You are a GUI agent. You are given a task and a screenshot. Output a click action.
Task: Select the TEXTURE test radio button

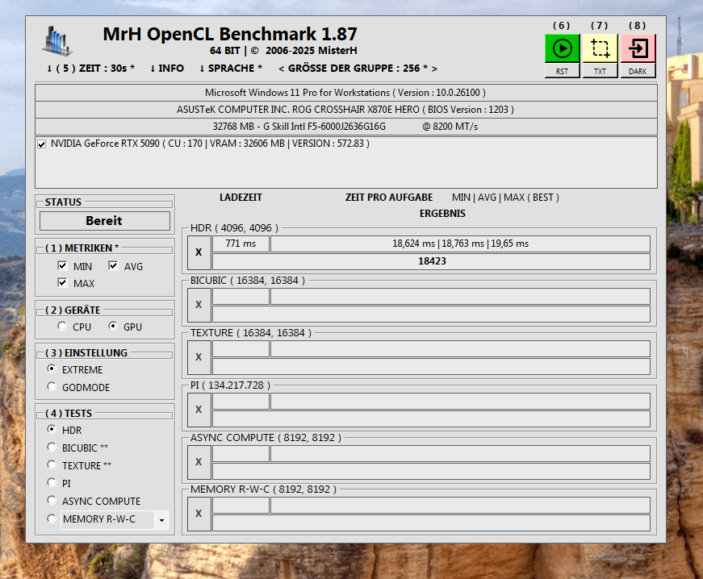coord(52,464)
